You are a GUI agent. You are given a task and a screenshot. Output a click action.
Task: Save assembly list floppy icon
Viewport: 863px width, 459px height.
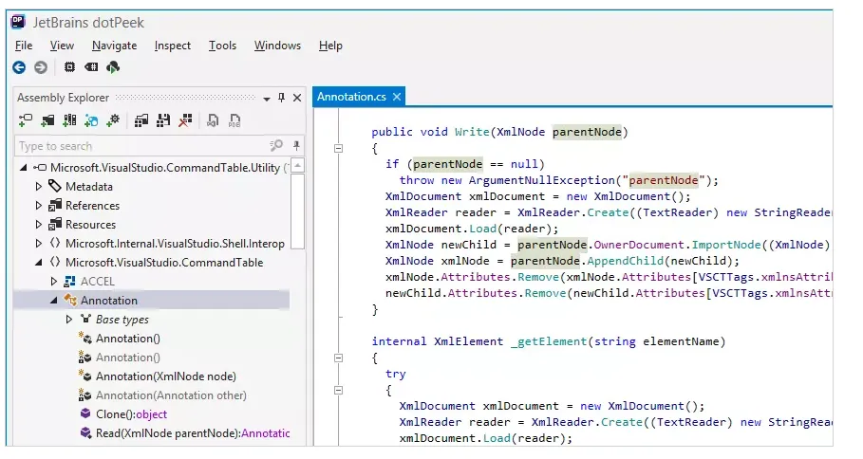click(x=163, y=120)
